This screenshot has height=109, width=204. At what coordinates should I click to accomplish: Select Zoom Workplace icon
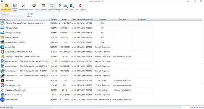(x=2, y=100)
